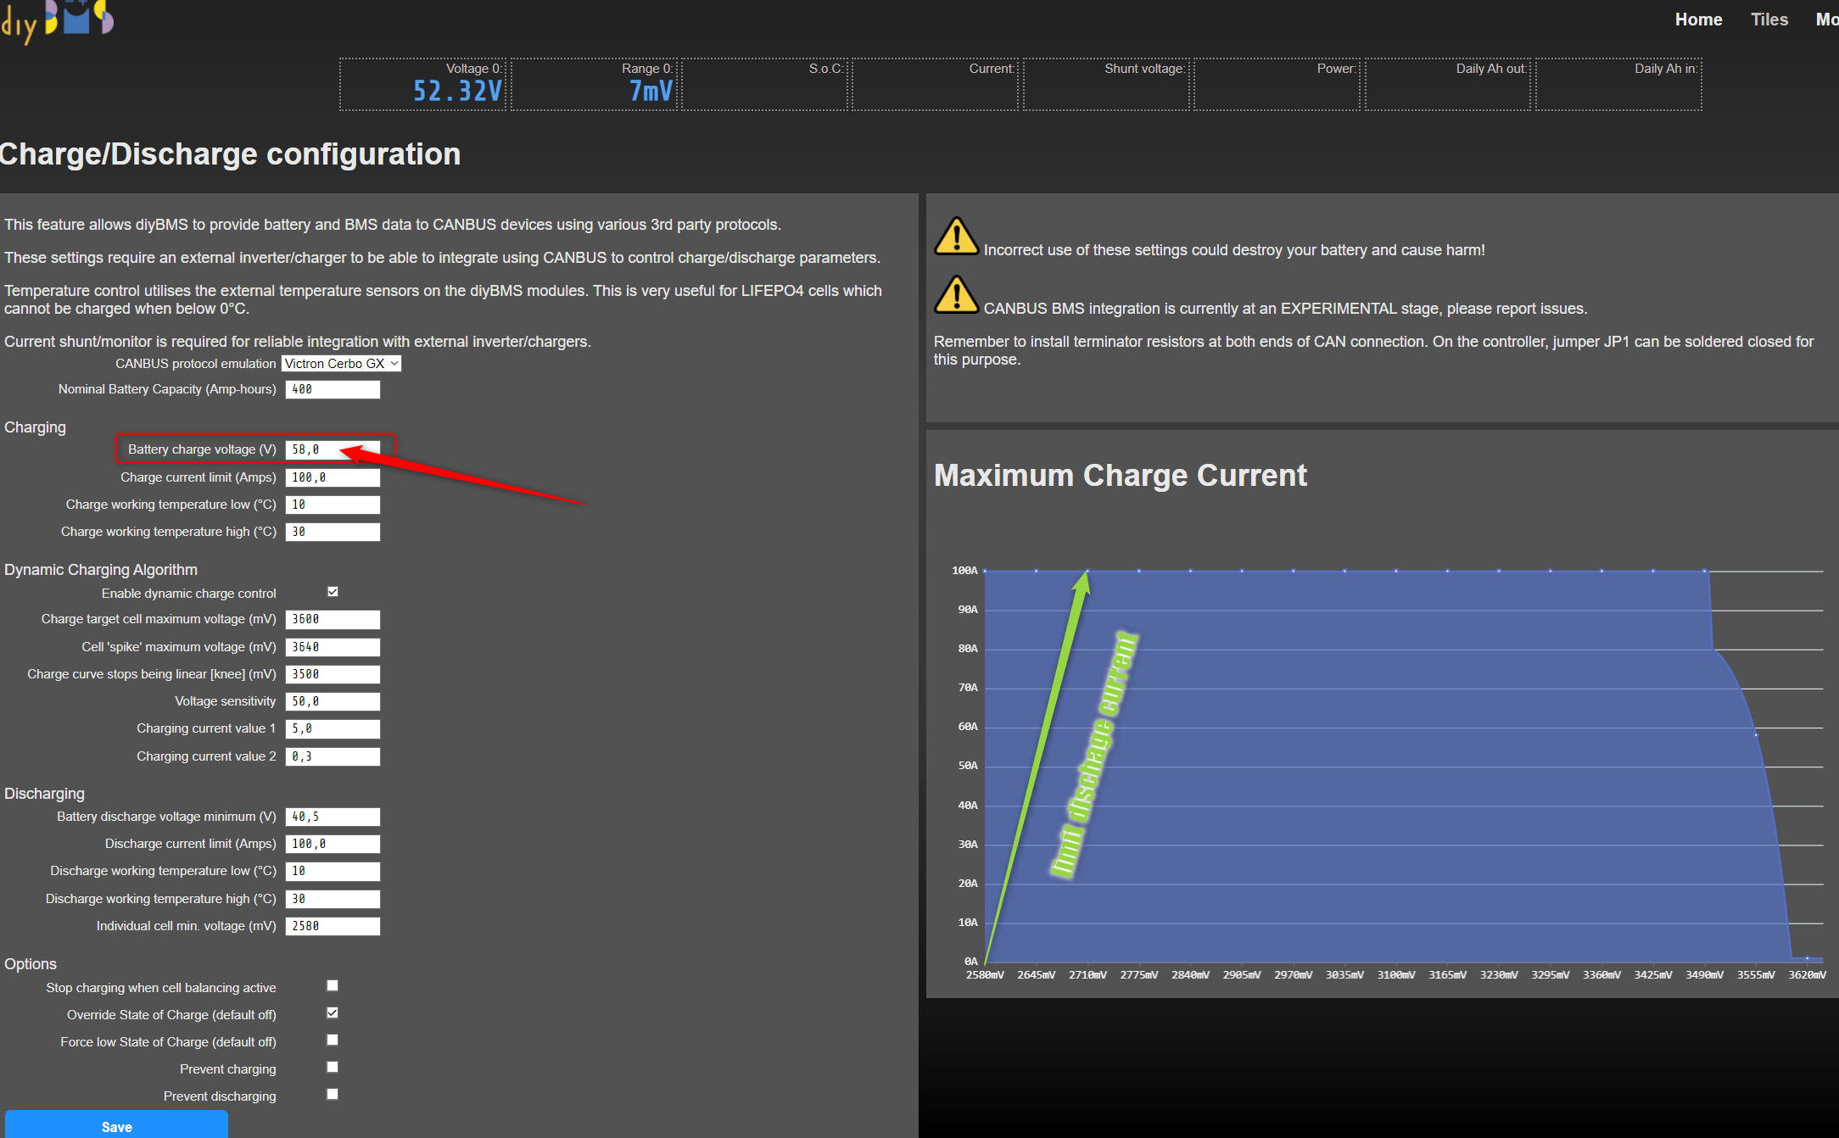The width and height of the screenshot is (1839, 1138).
Task: Click the Daily Ah in status tile
Action: click(1618, 84)
